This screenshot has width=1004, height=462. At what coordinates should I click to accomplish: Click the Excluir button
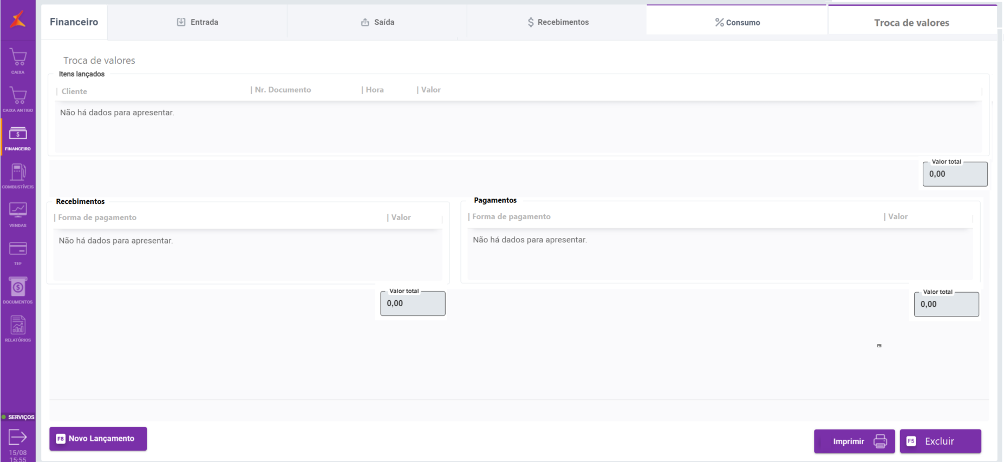point(941,441)
